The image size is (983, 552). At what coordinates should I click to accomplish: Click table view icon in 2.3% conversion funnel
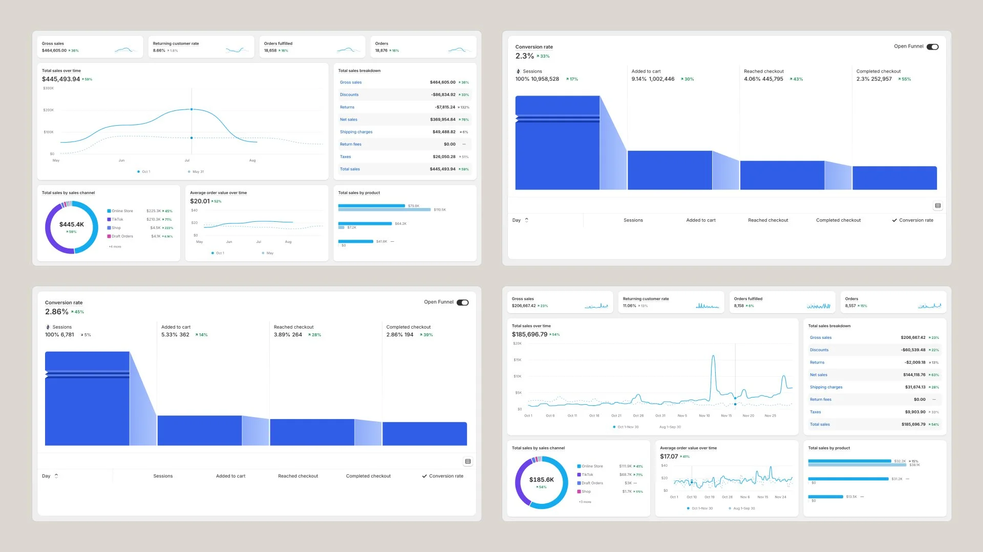click(938, 205)
